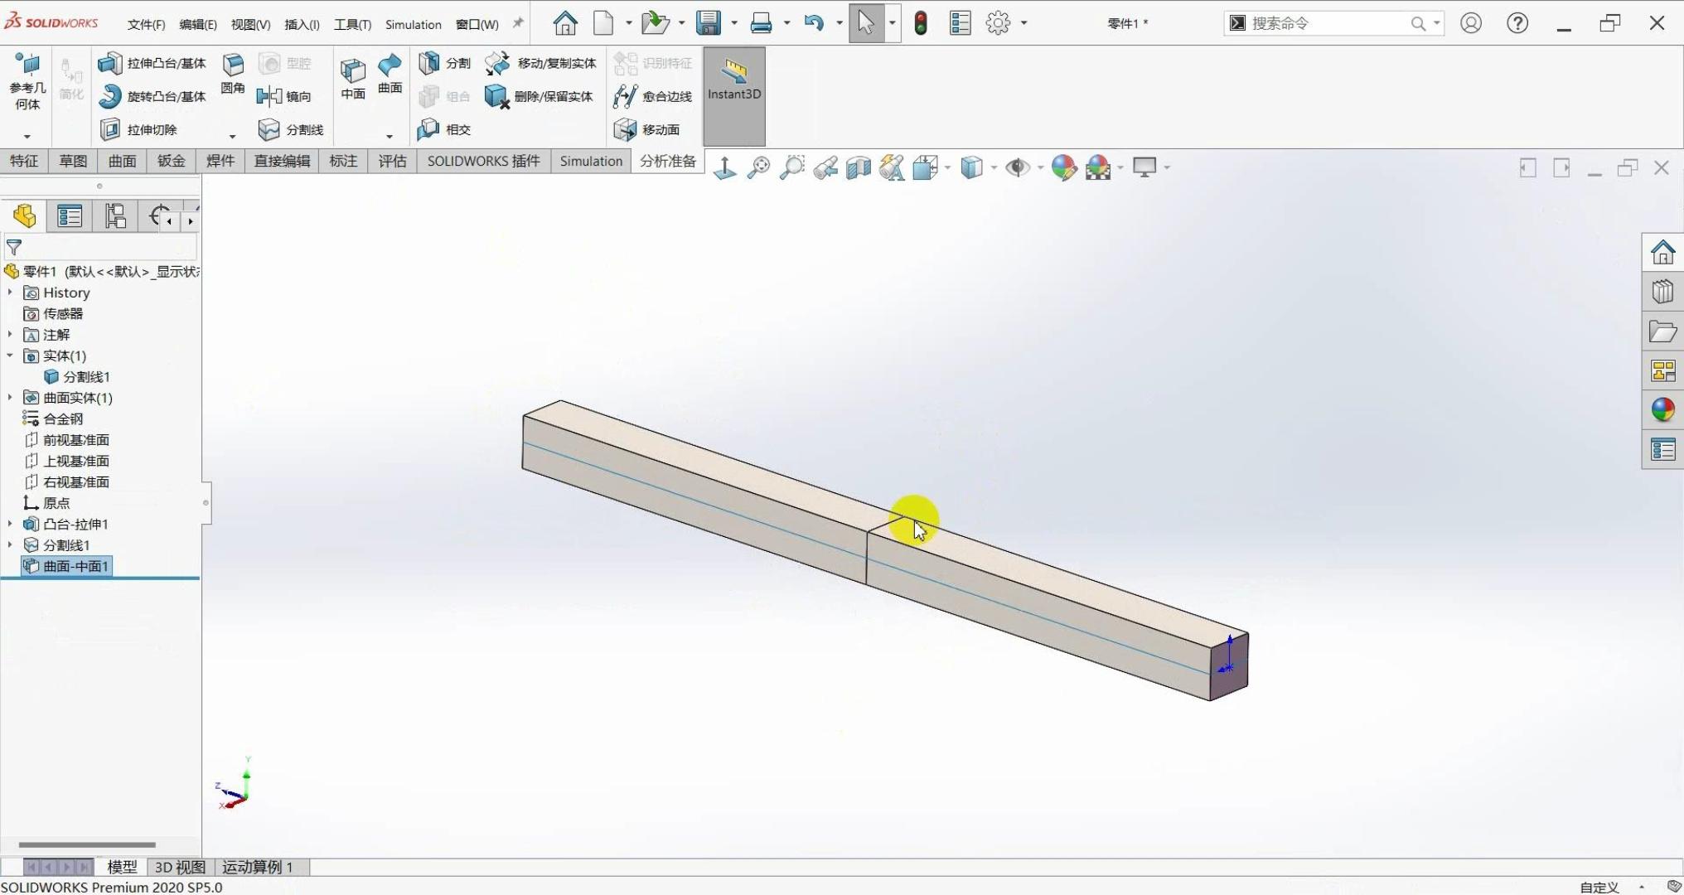Screen dimensions: 1684x895
Task: Toggle hide/show items eye icon
Action: coord(1017,168)
